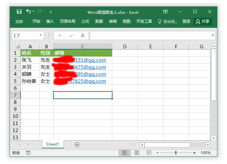Click the lightbulb Tell Me icon
227x164 pixels.
[x=160, y=21]
